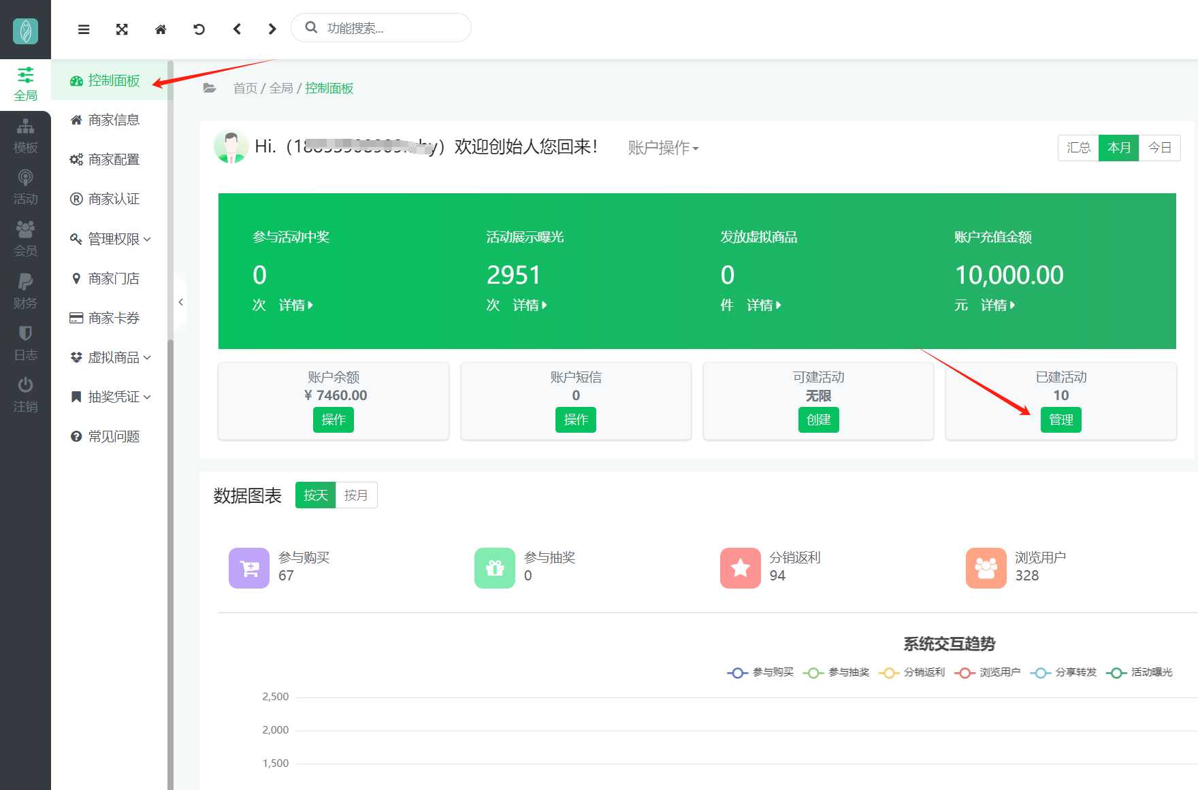Switch stats to 本月
This screenshot has height=790, width=1198.
click(1119, 148)
